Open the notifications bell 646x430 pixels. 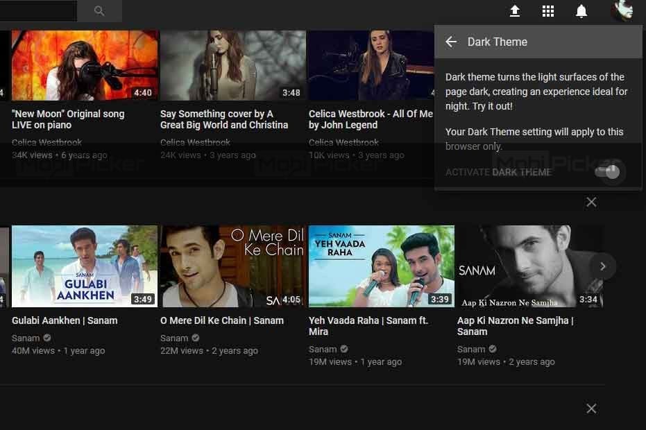581,11
